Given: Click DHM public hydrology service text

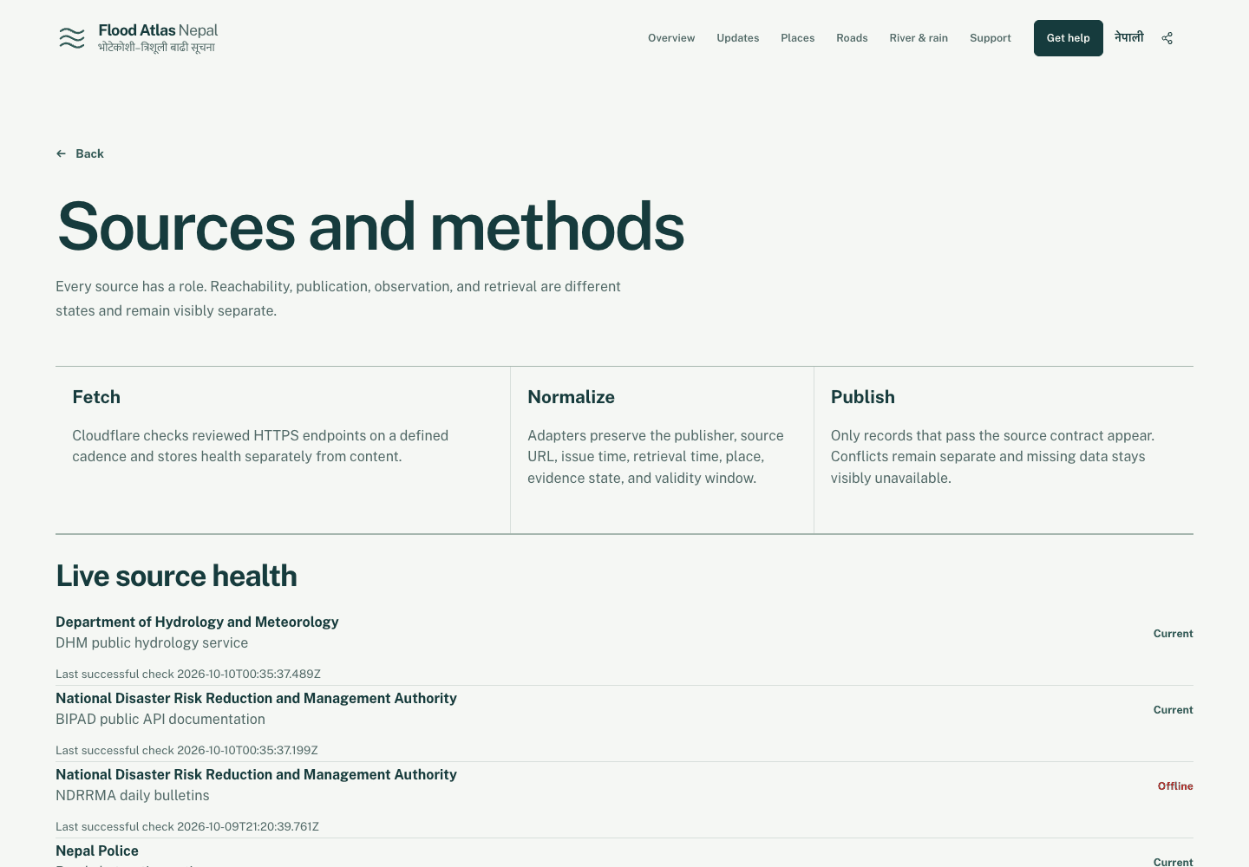Looking at the screenshot, I should pos(152,642).
